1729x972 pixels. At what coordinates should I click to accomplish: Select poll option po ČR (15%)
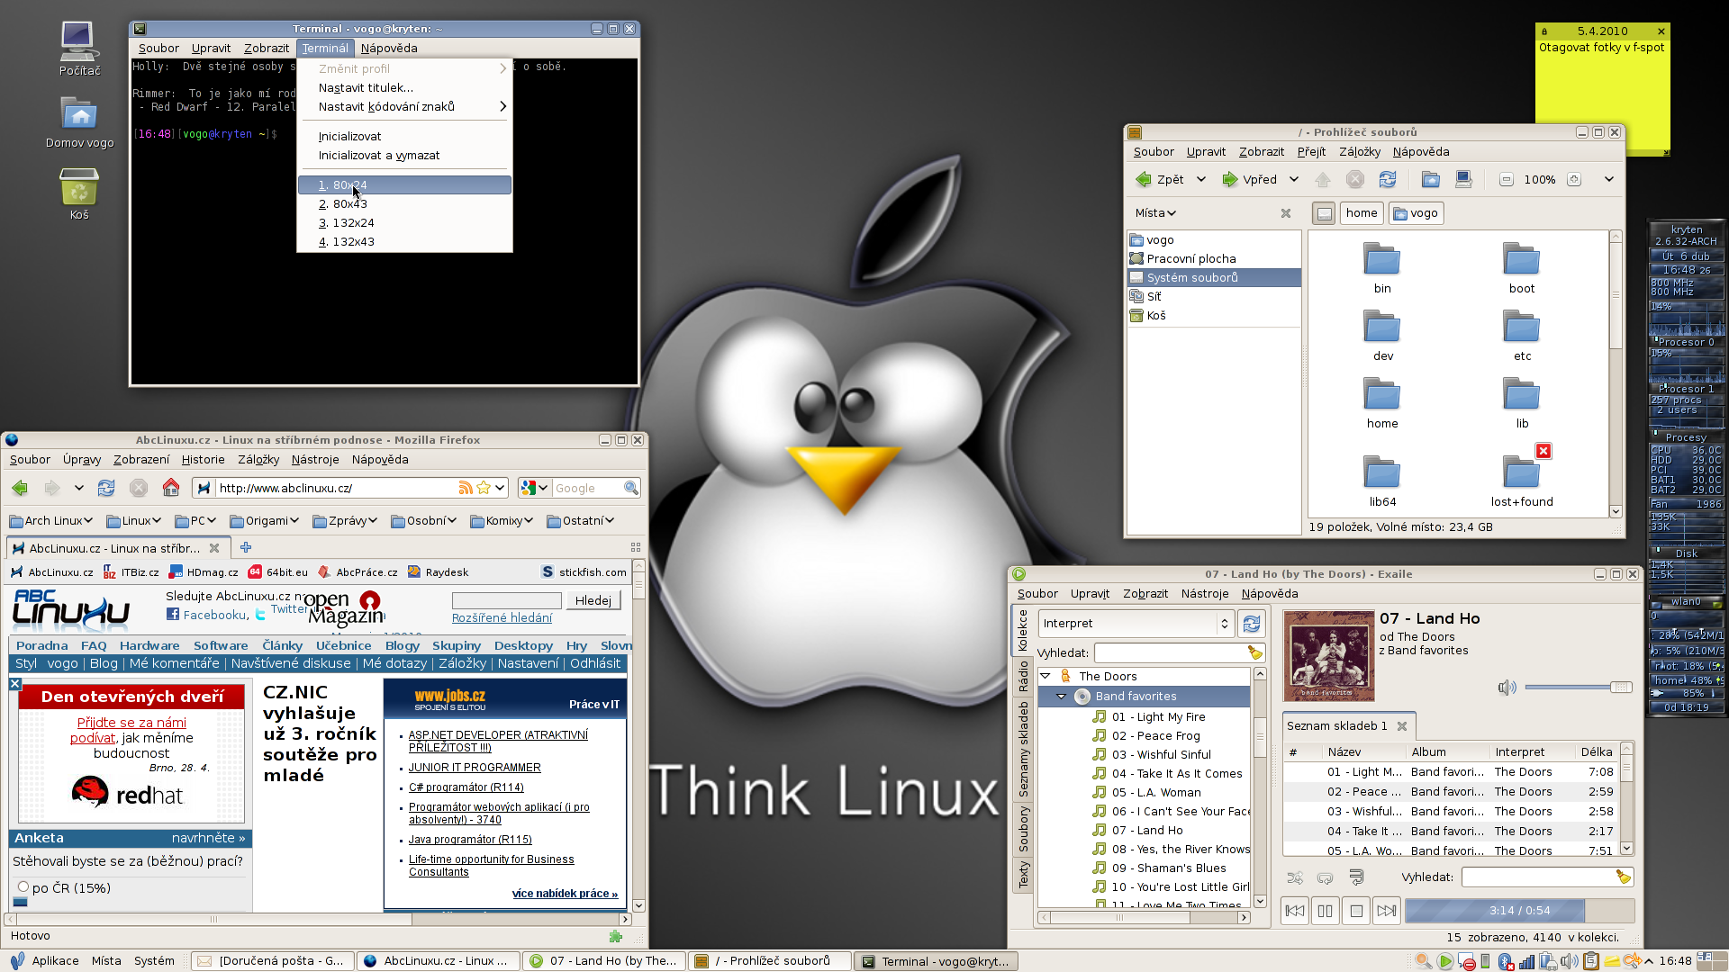pos(23,887)
